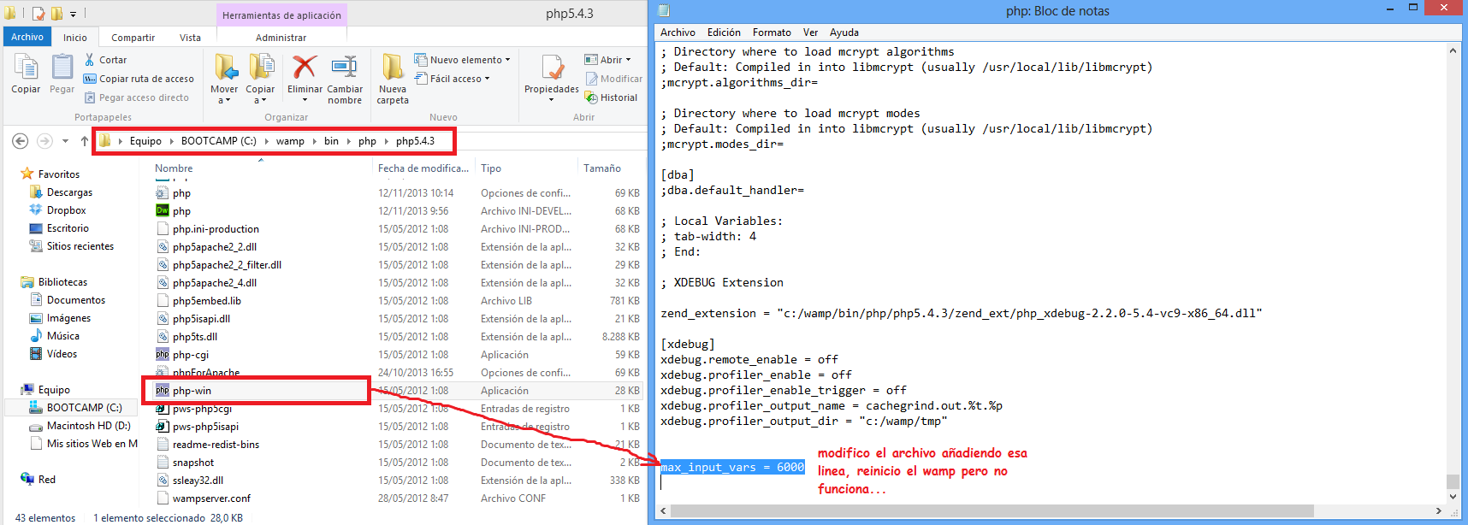Open the Administrar ribbon tab

tap(281, 38)
